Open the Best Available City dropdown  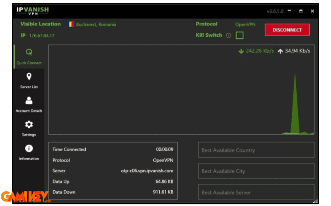(x=256, y=171)
